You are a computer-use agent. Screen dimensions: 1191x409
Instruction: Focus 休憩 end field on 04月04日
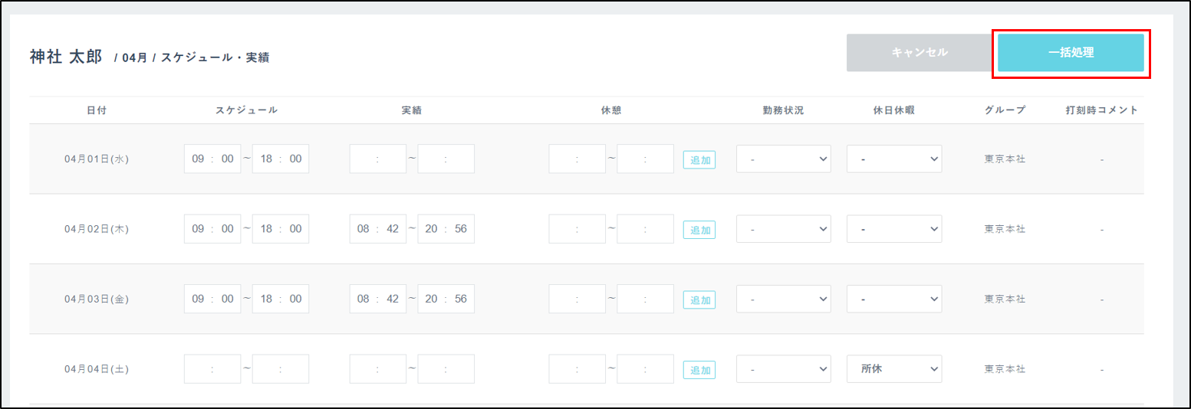click(x=646, y=368)
